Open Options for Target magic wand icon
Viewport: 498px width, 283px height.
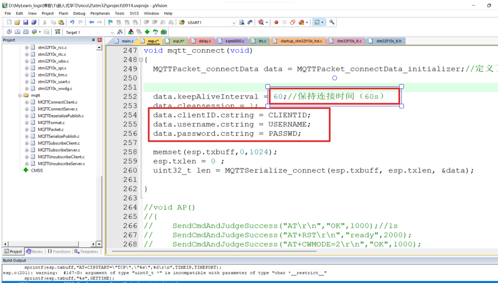[x=120, y=32]
